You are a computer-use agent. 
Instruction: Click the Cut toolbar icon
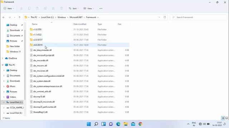[21, 9]
